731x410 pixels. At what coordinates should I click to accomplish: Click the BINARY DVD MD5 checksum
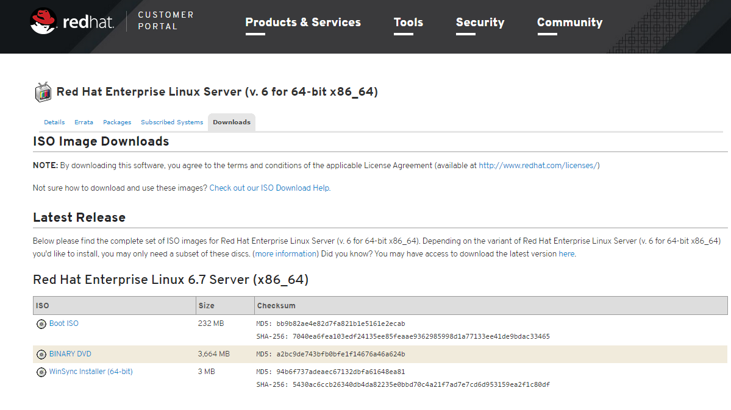coord(330,354)
